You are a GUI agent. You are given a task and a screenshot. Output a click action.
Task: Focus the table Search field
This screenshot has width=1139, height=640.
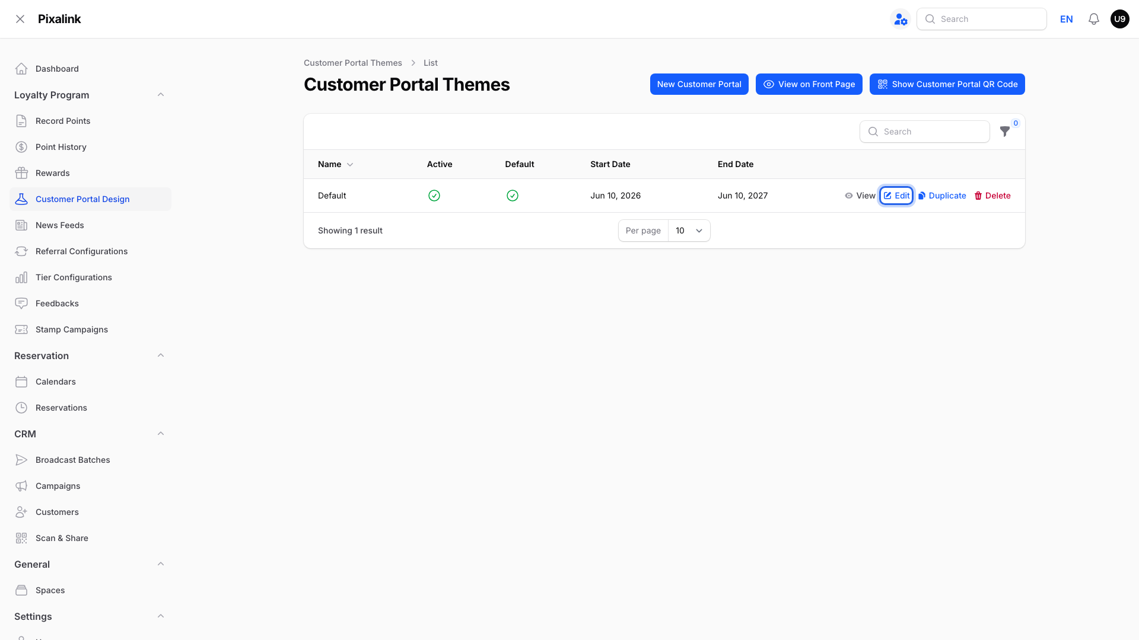pos(924,132)
